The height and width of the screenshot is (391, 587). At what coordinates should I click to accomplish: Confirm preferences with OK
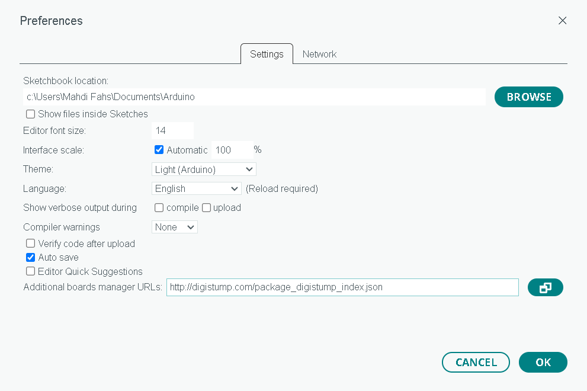coord(543,362)
